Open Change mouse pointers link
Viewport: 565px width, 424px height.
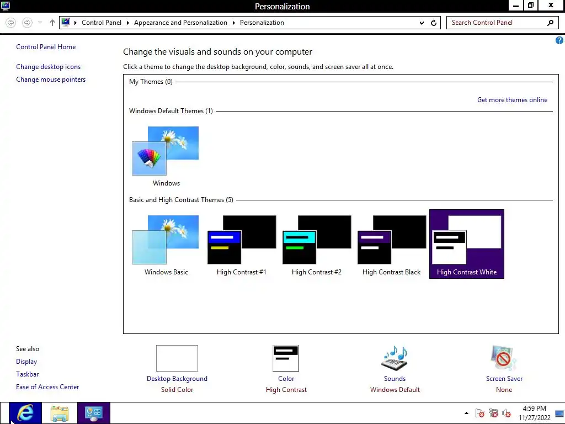tap(51, 79)
